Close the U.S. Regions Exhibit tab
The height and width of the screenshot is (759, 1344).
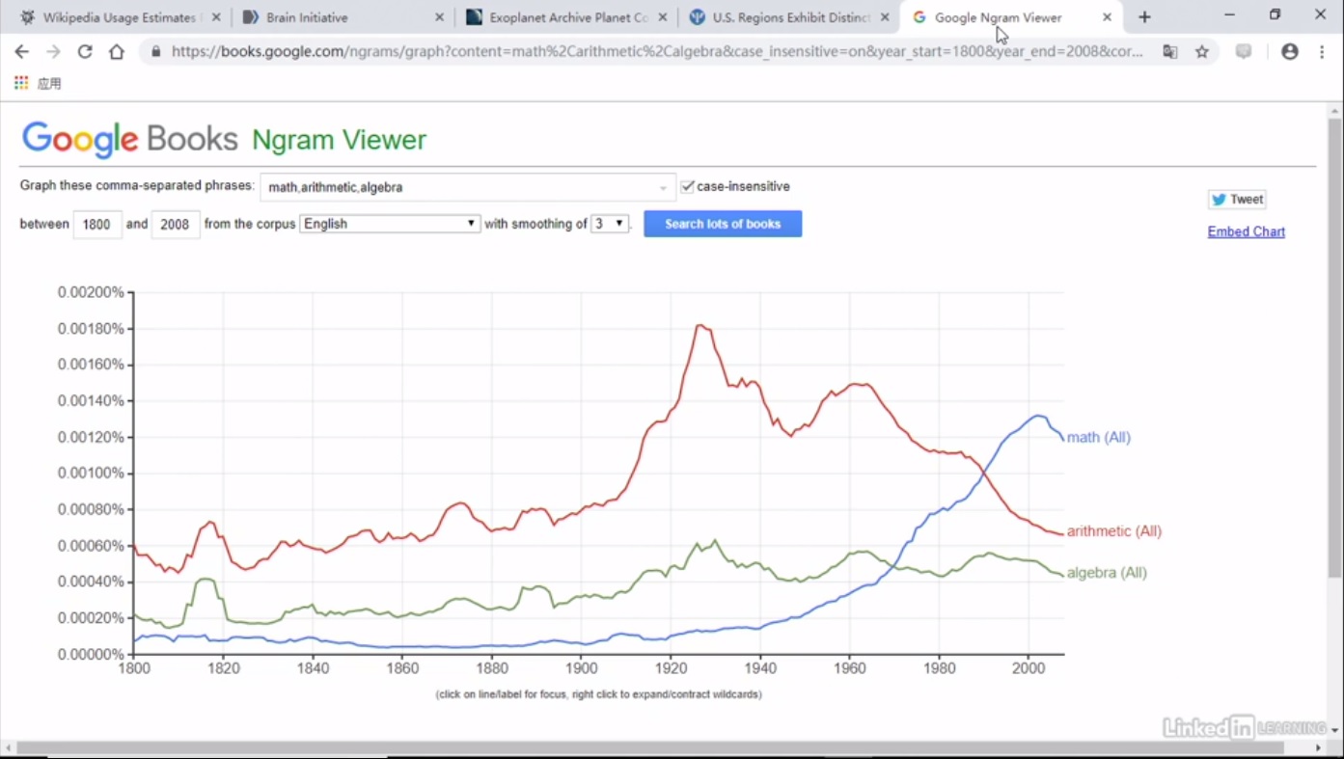pyautogui.click(x=885, y=17)
